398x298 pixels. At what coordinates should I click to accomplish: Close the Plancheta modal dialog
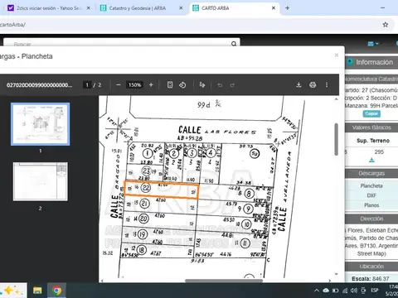point(337,55)
